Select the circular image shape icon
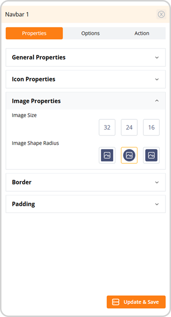The image size is (171, 317). click(x=129, y=155)
